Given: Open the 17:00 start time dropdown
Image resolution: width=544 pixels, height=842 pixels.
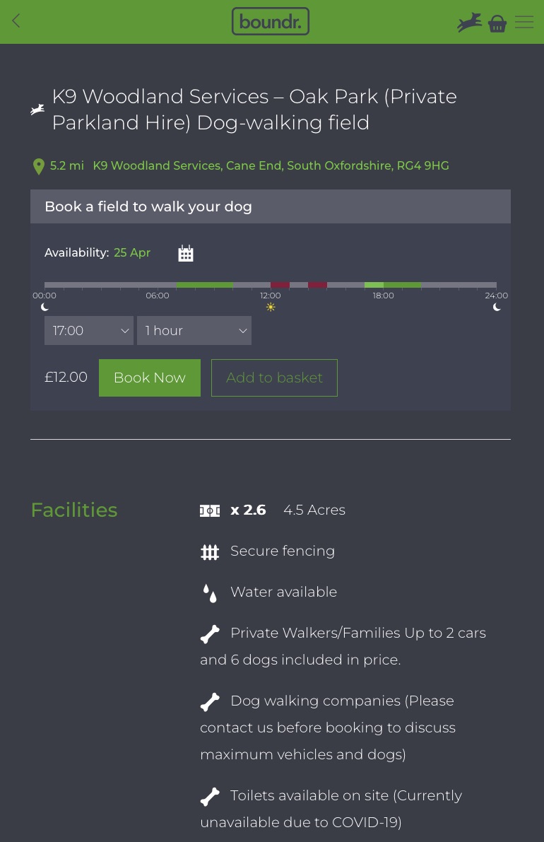Looking at the screenshot, I should pyautogui.click(x=89, y=331).
